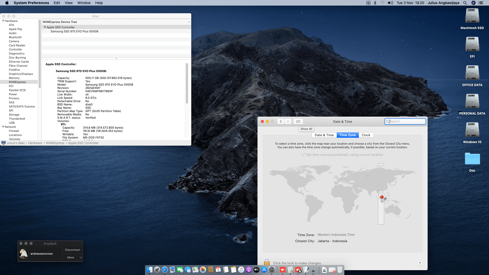Collapse the Apple SSD Controller node
489x275 pixels.
(x=45, y=27)
